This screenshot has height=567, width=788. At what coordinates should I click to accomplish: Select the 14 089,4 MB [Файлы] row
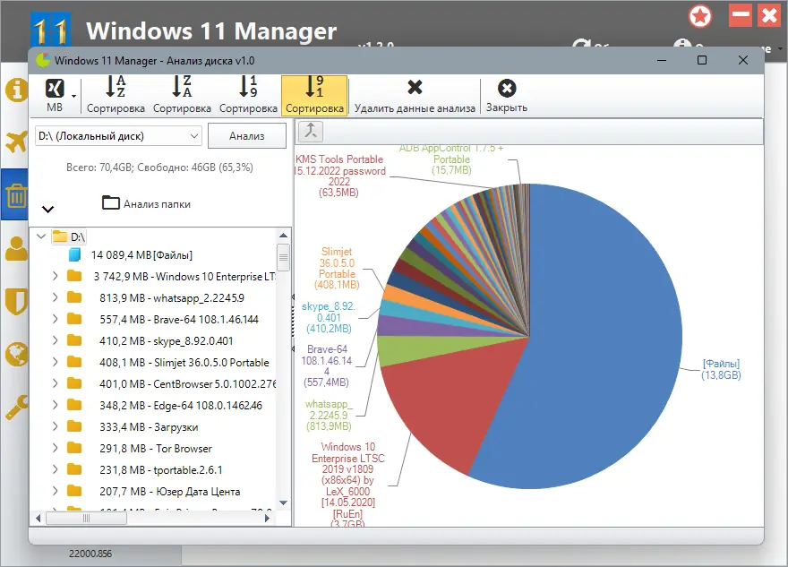(x=141, y=255)
